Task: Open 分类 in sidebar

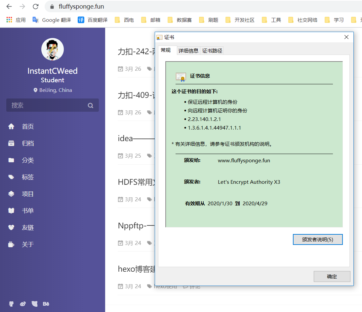Action: tap(28, 160)
